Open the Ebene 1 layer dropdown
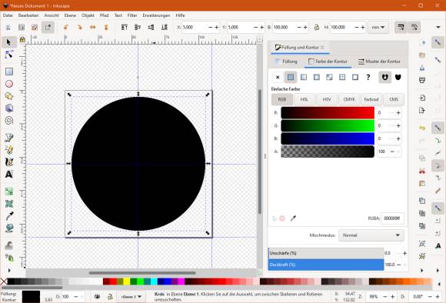Screen dimensions: 446x303 [x=131, y=297]
